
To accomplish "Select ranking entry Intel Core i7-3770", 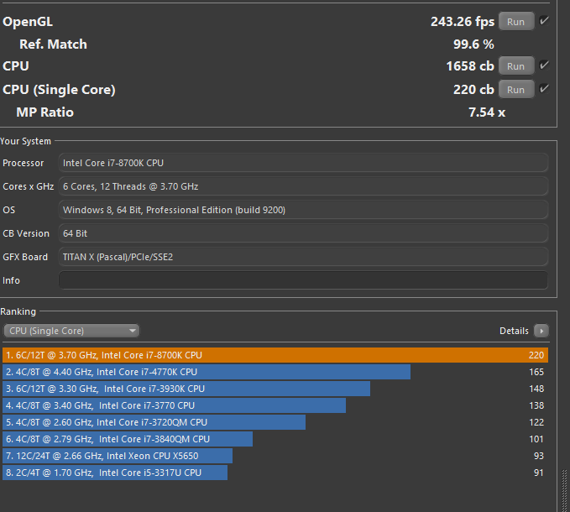I will point(275,405).
